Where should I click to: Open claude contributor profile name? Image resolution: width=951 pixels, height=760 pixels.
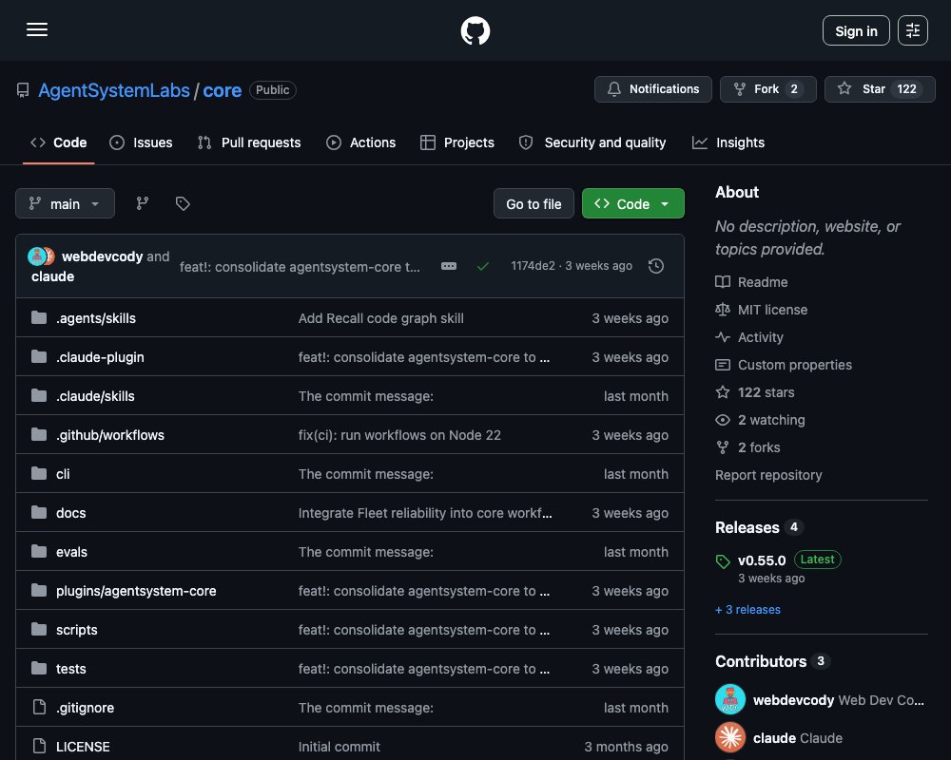(774, 738)
